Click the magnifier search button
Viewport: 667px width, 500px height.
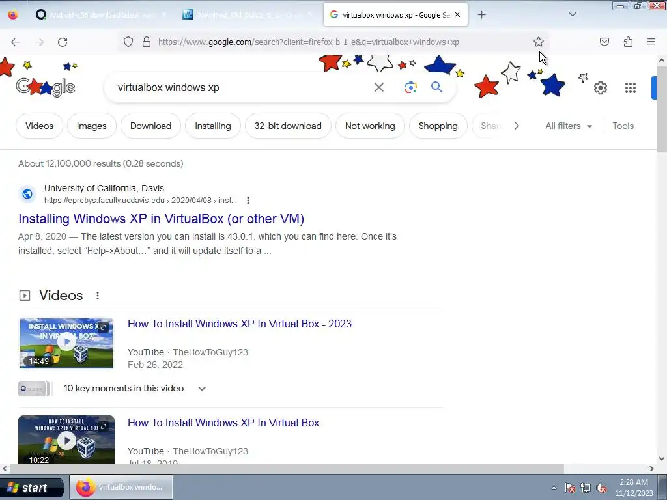pyautogui.click(x=436, y=87)
